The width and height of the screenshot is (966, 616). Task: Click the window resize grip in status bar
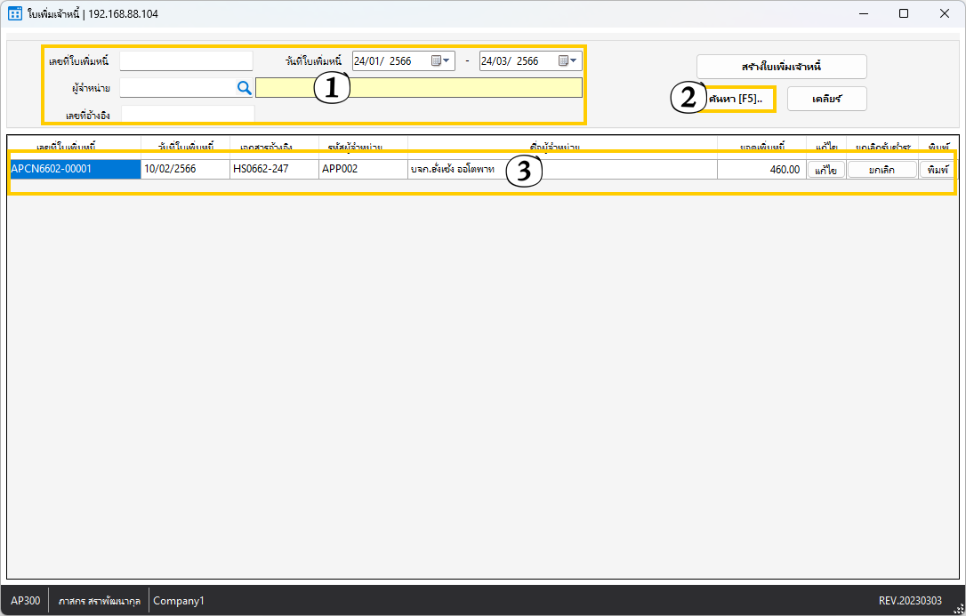coord(958,608)
